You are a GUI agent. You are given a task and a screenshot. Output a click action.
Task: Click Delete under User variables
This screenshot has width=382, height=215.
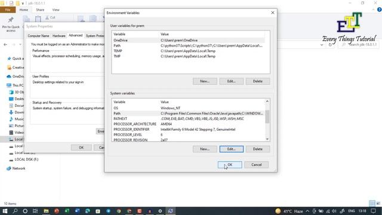258,81
